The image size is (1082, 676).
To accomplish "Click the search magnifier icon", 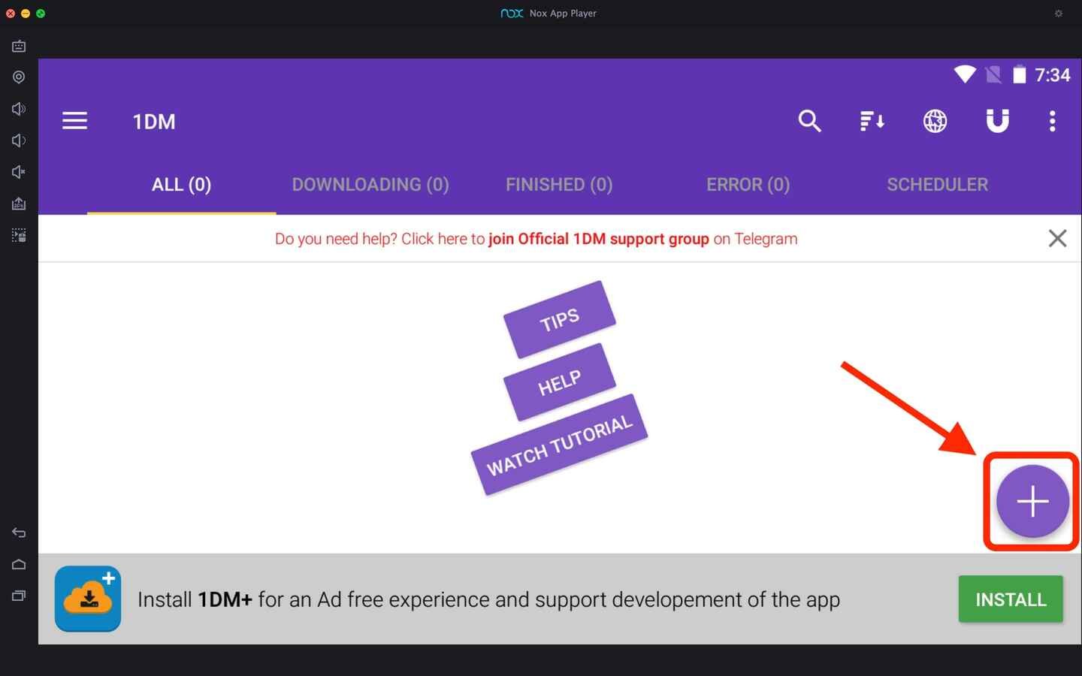I will click(x=809, y=121).
